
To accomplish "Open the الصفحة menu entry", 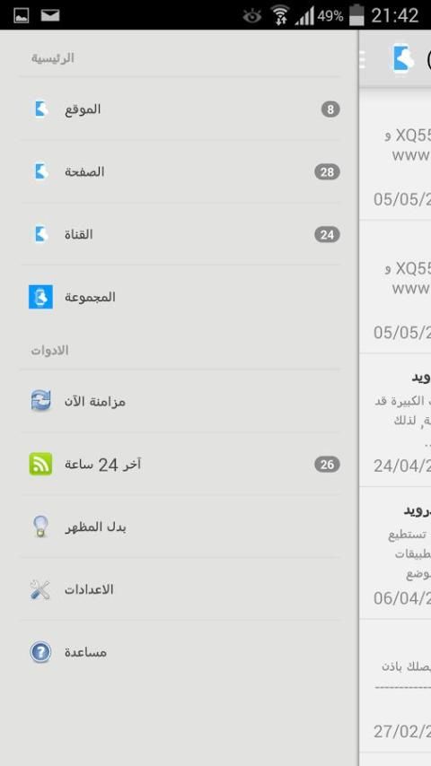I will tap(180, 171).
